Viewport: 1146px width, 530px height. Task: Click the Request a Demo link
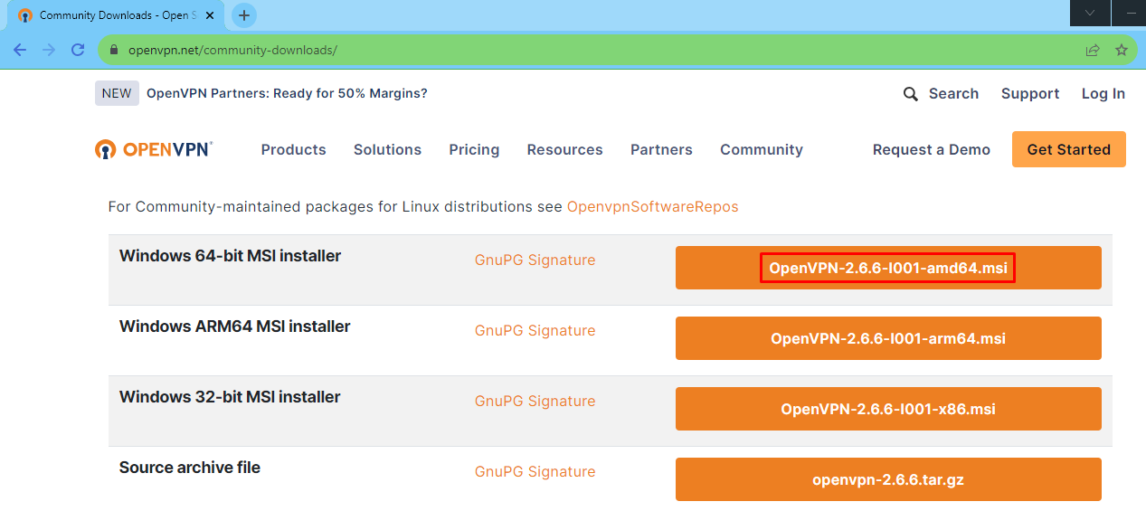[932, 150]
